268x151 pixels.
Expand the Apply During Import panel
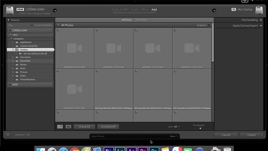click(x=260, y=26)
